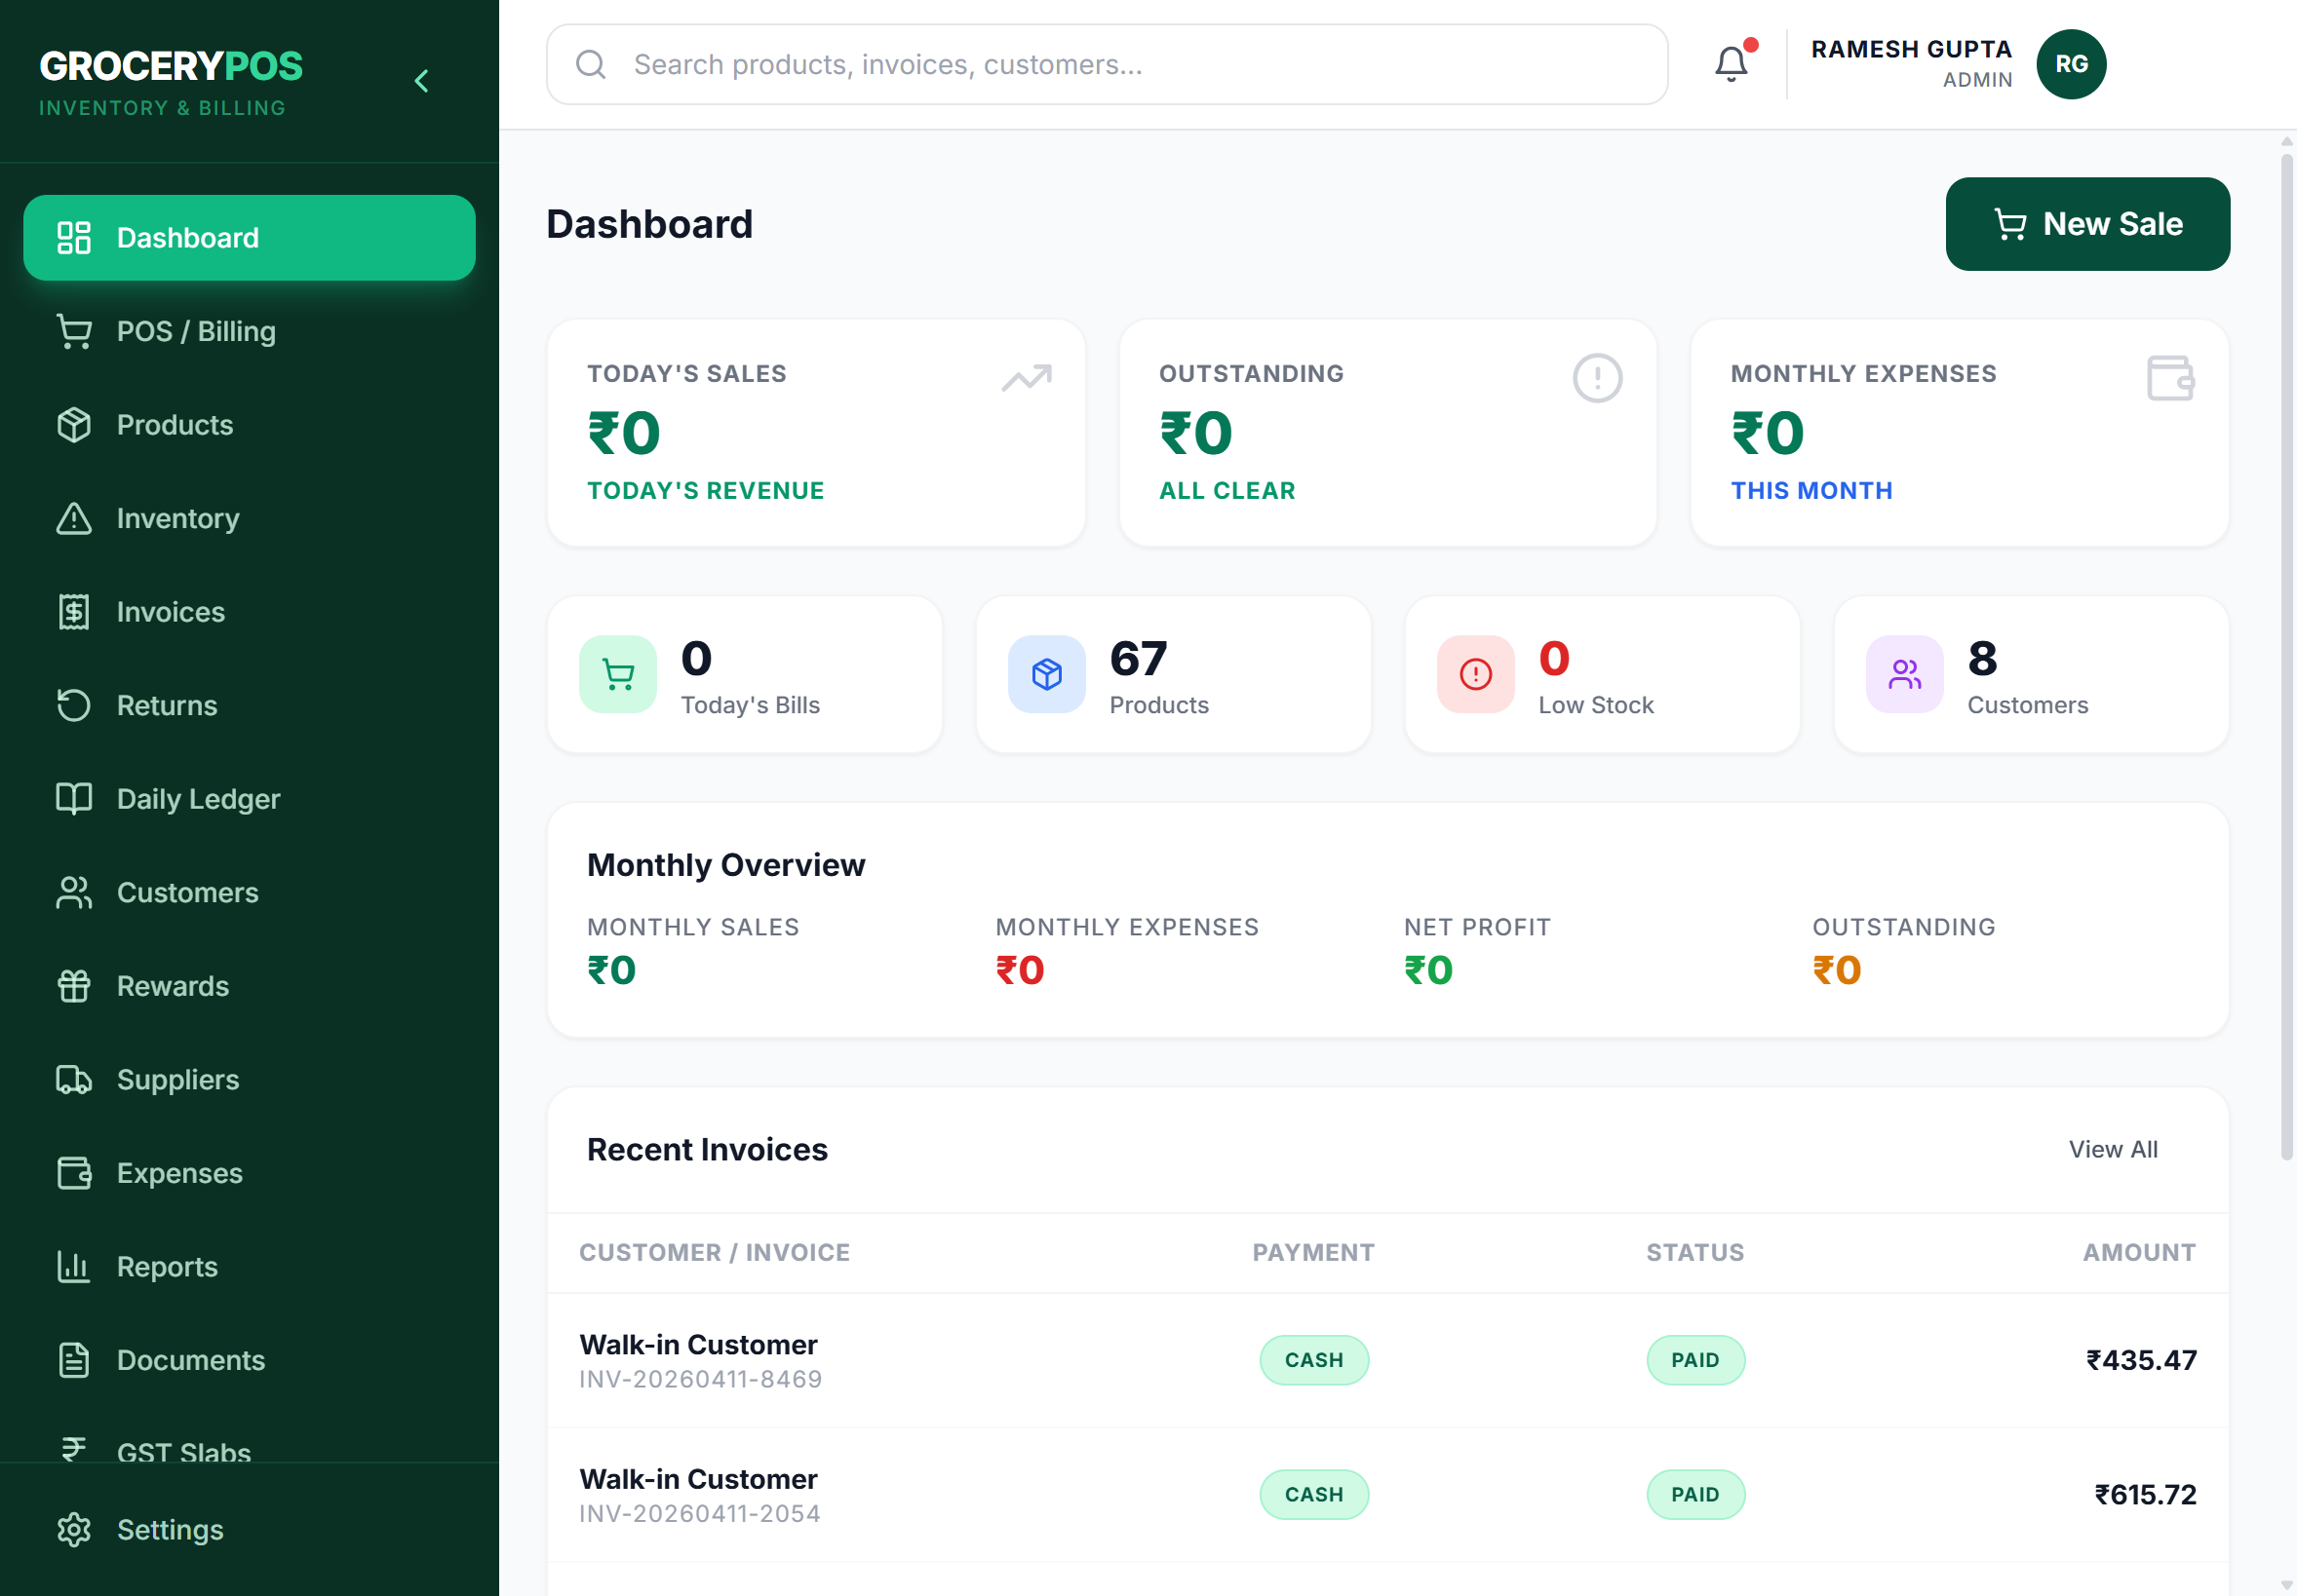Navigate to Invoices page

250,612
